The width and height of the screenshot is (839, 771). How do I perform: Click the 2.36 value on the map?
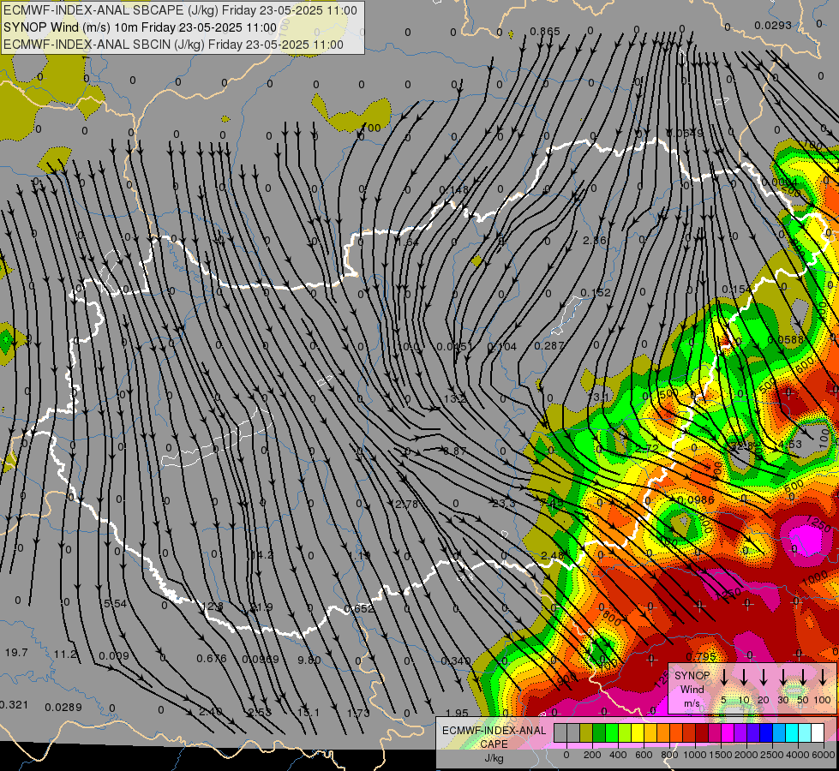click(x=595, y=240)
